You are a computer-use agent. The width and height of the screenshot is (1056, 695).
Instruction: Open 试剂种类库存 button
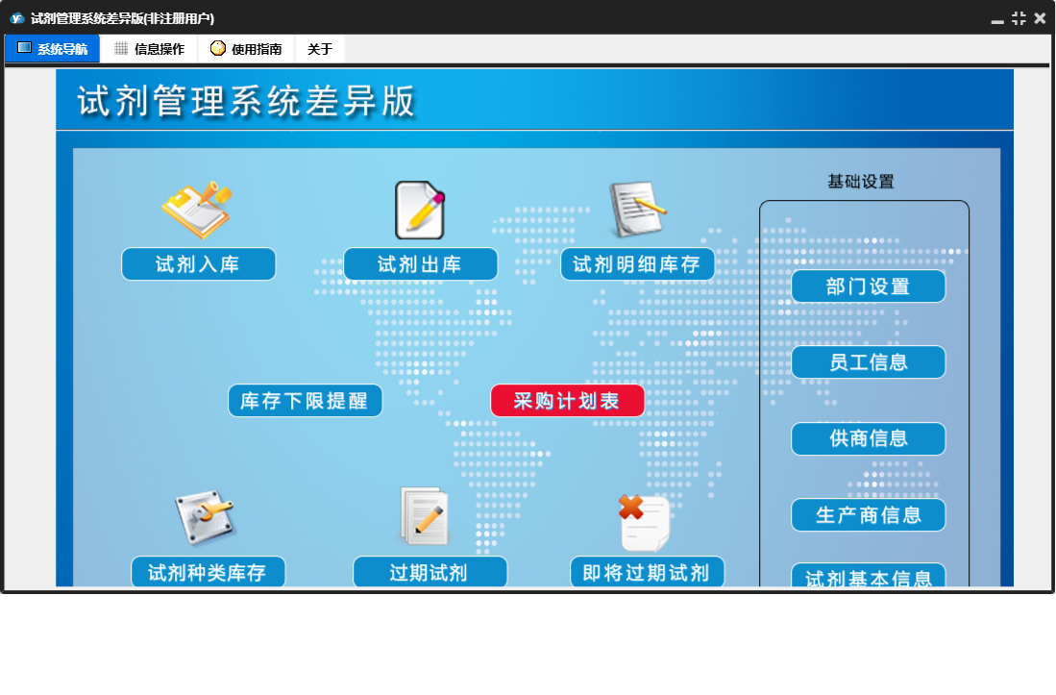(208, 572)
